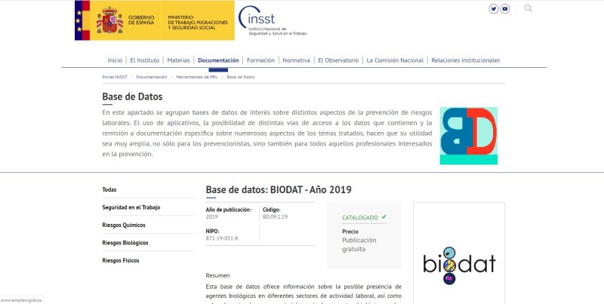Screen dimensions: 604x304
Task: Open the Inicio menu item
Action: click(115, 60)
